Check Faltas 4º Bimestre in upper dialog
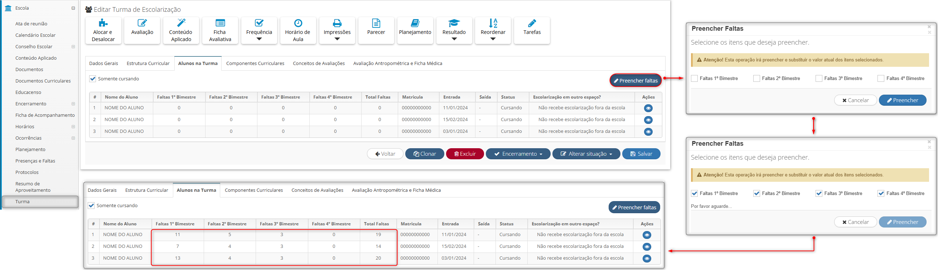 (881, 79)
